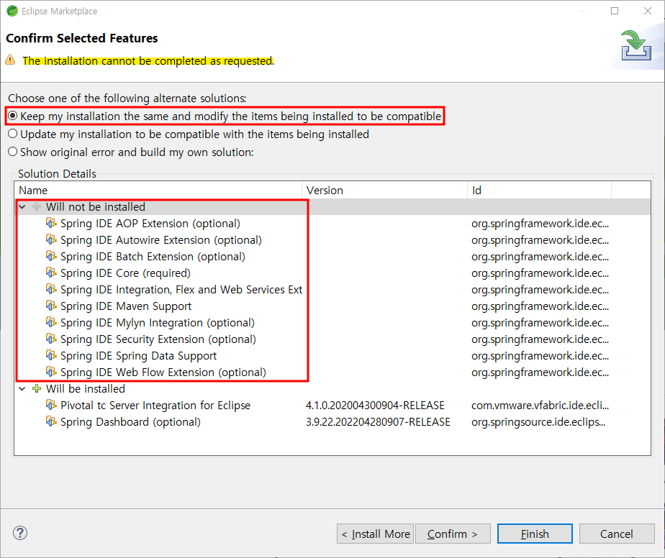665x558 pixels.
Task: Click the green plus icon beside 'Will be installed'
Action: [x=37, y=388]
